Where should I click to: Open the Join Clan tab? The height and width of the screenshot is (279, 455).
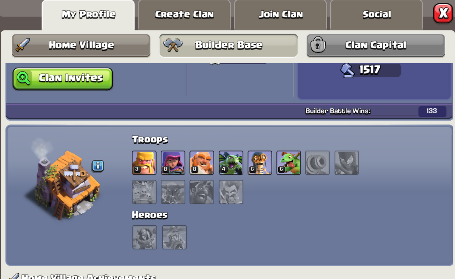[x=281, y=14]
